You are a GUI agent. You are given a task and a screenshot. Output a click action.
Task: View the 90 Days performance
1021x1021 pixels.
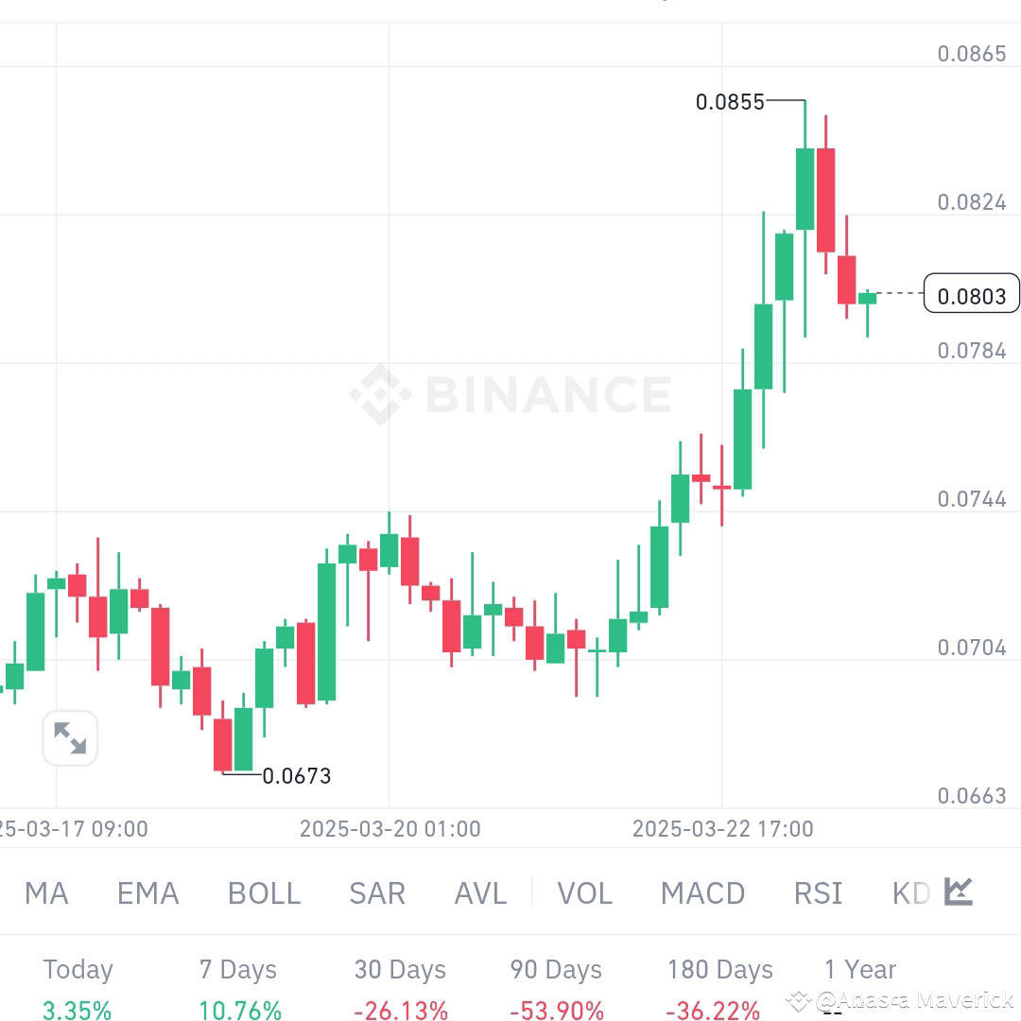pyautogui.click(x=555, y=969)
